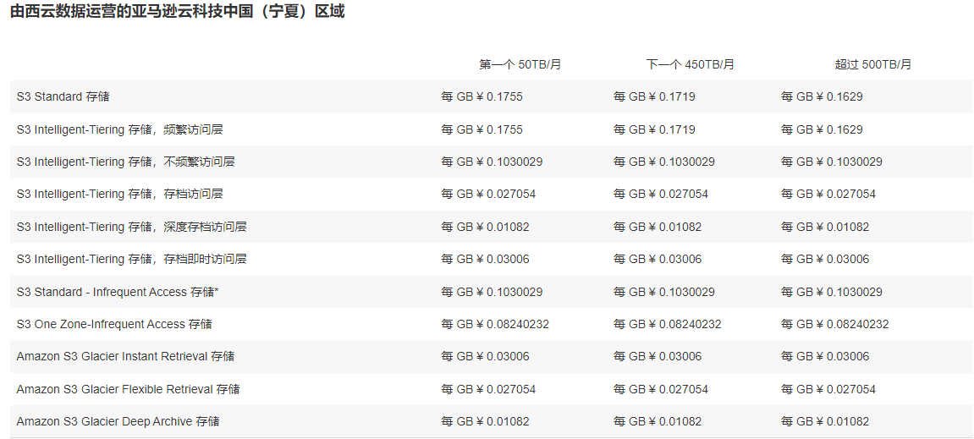Click One Zone-Infrequent Access ¥0.08240232 under 超过 500TB/月

pos(835,324)
